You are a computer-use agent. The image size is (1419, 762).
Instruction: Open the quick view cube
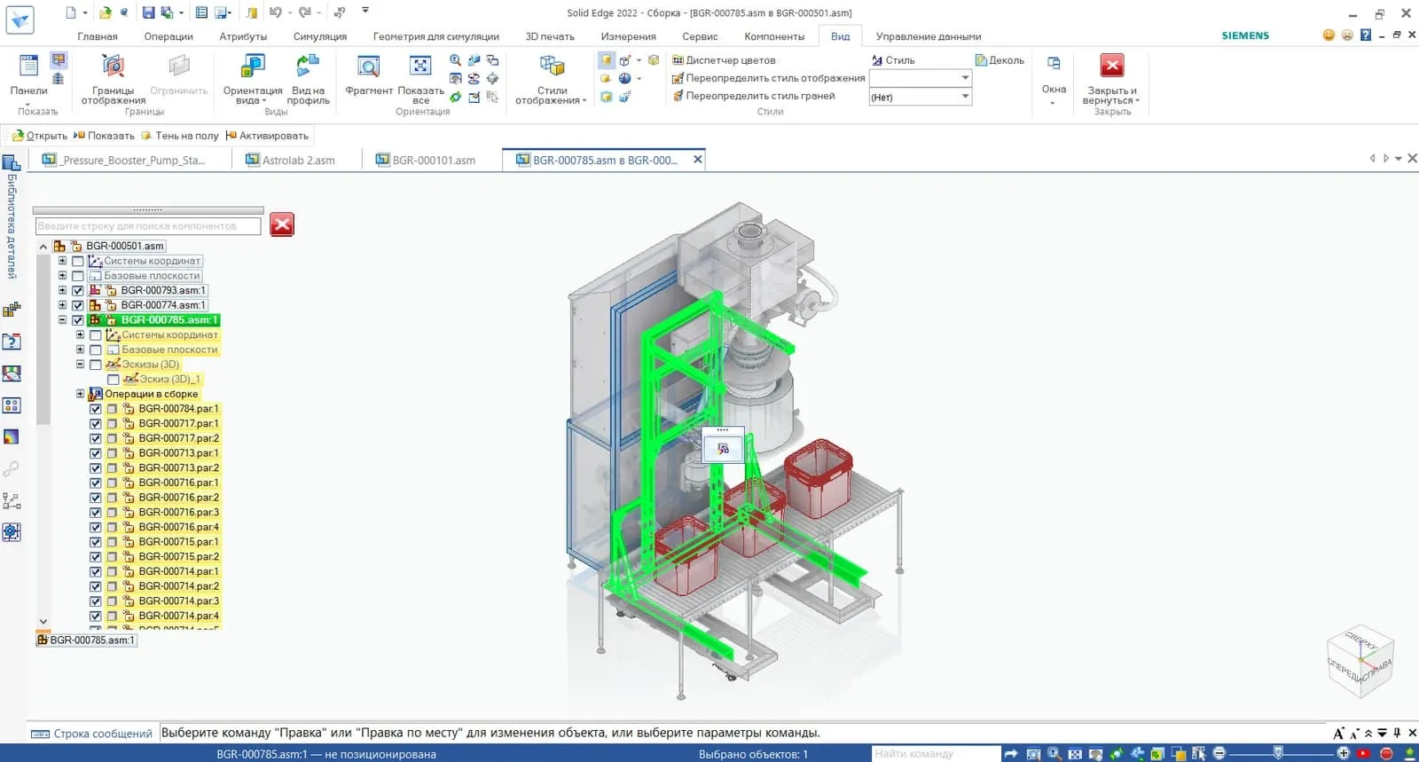1360,663
